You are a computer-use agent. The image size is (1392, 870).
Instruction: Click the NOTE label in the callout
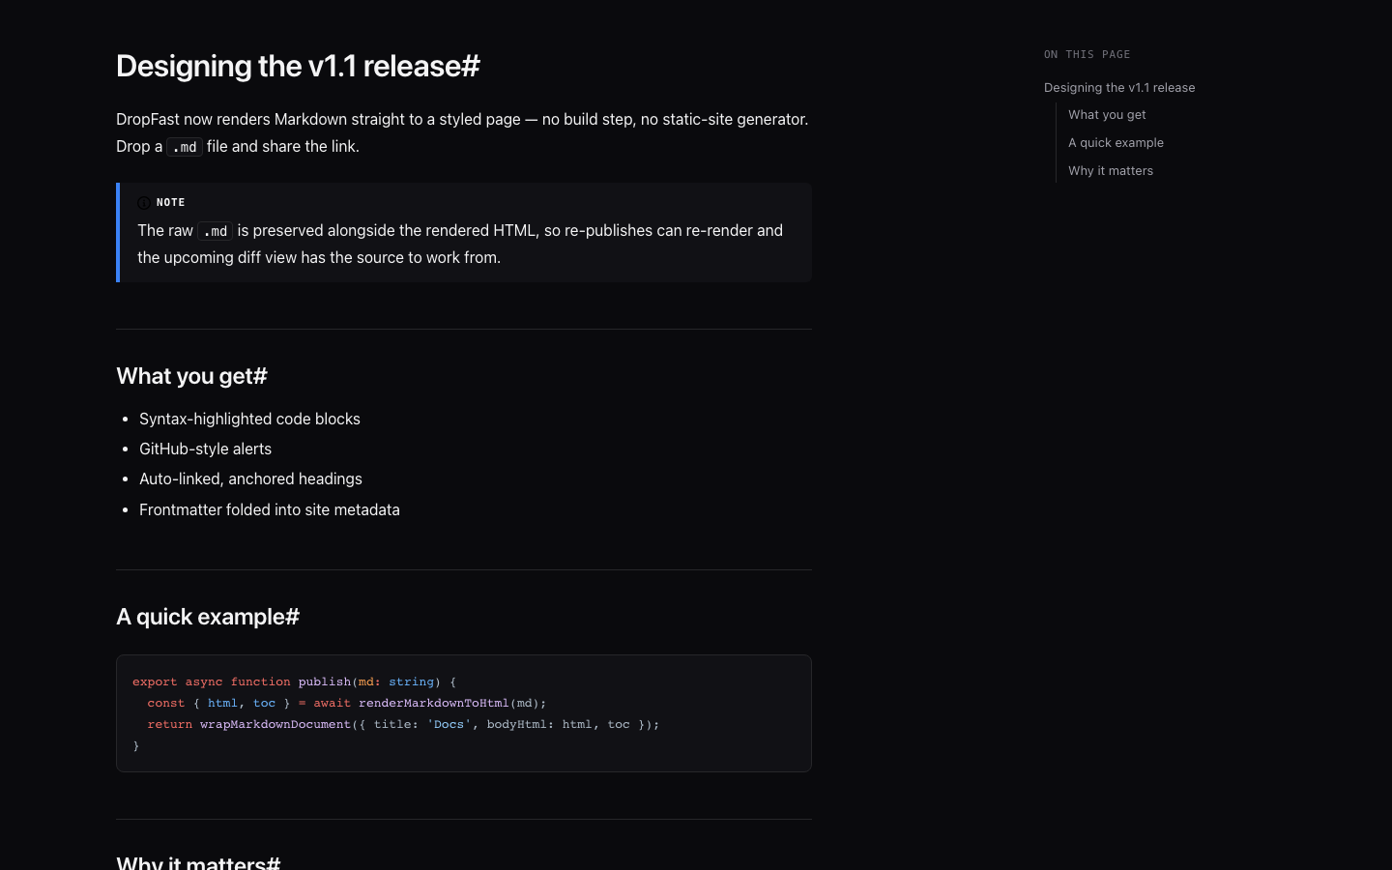coord(171,203)
